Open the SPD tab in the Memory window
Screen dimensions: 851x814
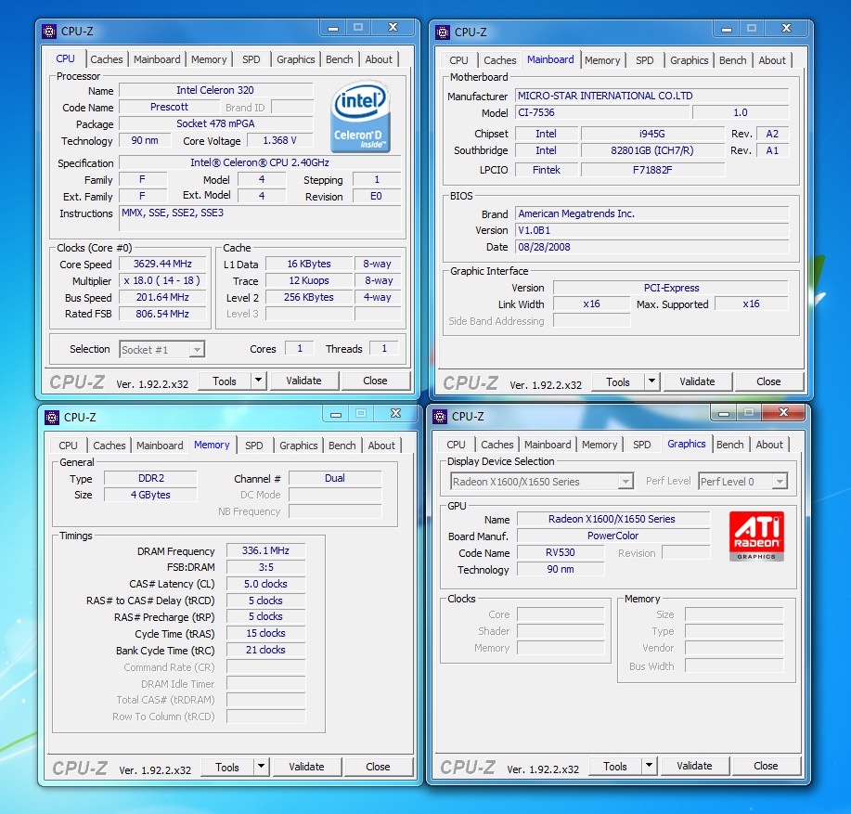click(x=254, y=446)
